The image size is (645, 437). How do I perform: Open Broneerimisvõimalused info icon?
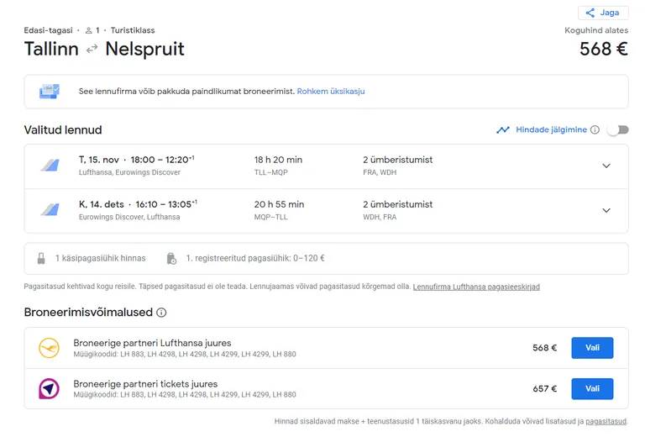(x=161, y=313)
